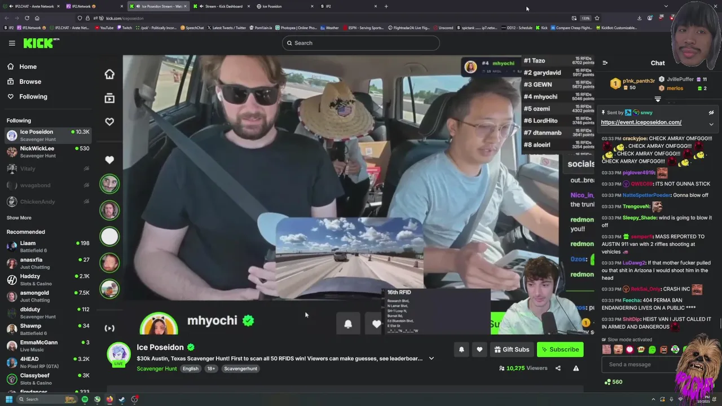
Task: Click the in-stream filled heart icon
Action: tap(109, 160)
